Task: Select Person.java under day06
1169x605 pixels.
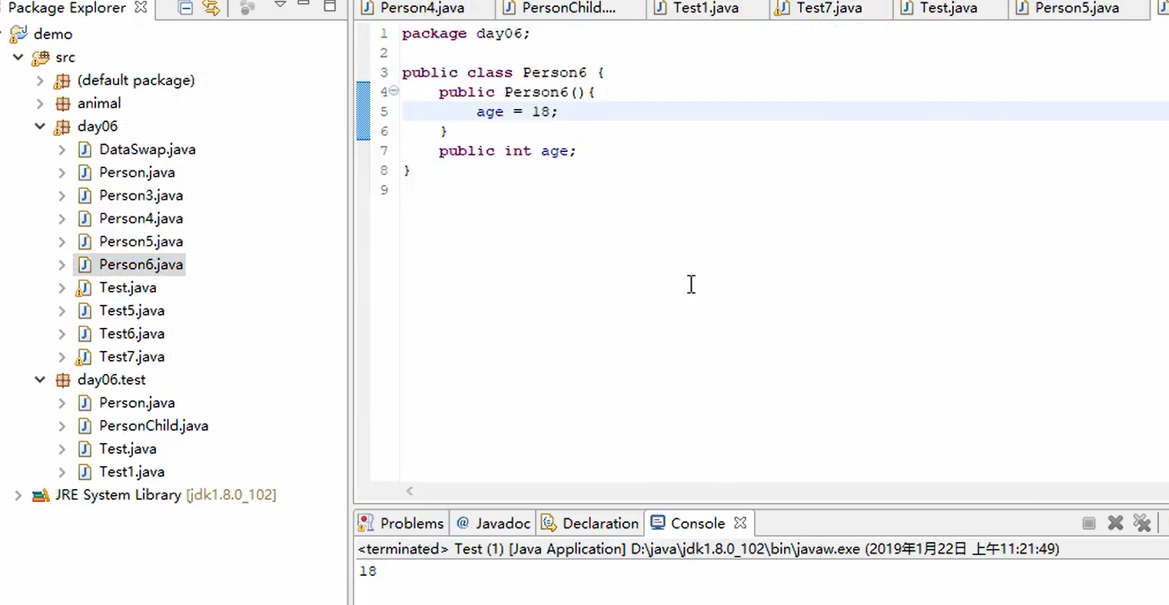Action: (137, 173)
